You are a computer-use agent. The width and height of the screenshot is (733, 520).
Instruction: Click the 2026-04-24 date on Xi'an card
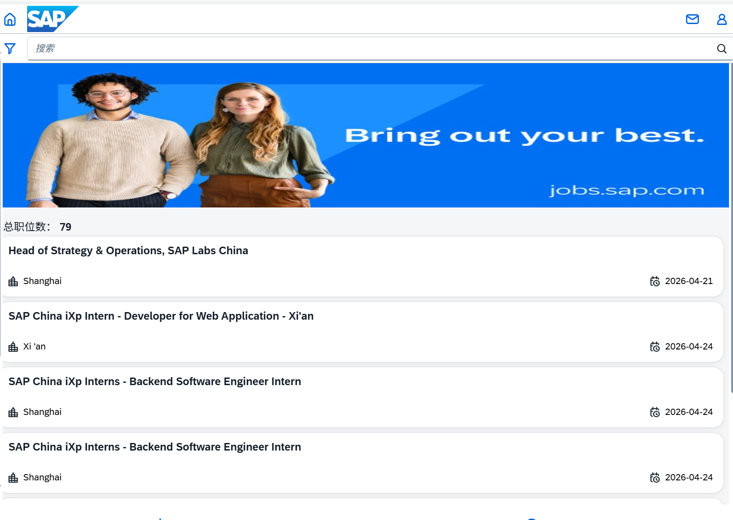(x=688, y=347)
